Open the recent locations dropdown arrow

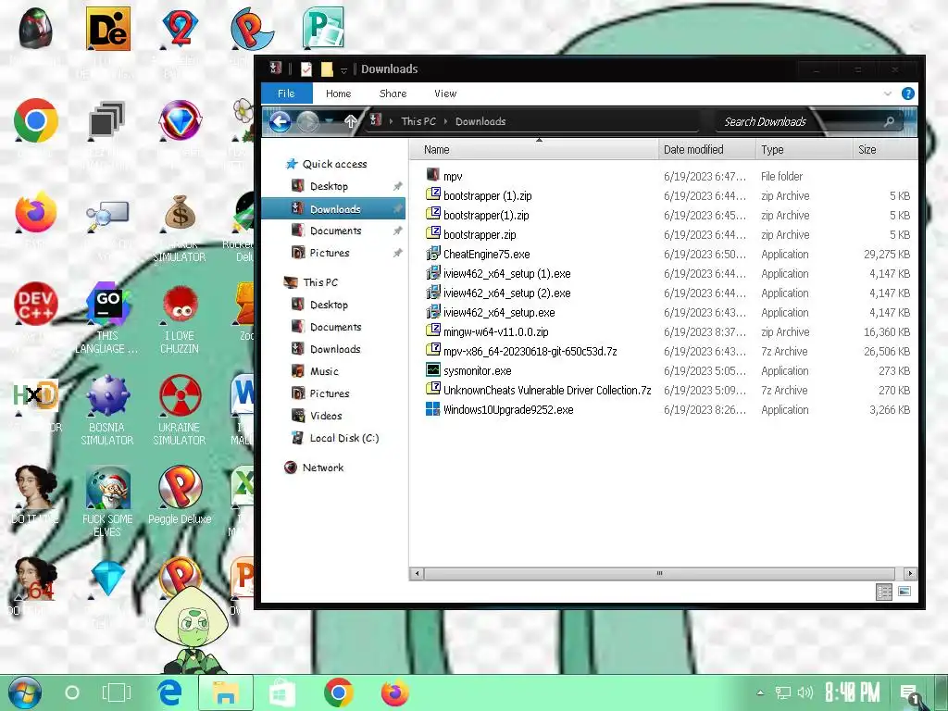329,121
